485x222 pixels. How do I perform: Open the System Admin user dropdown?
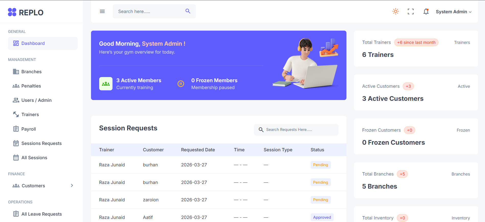point(454,12)
